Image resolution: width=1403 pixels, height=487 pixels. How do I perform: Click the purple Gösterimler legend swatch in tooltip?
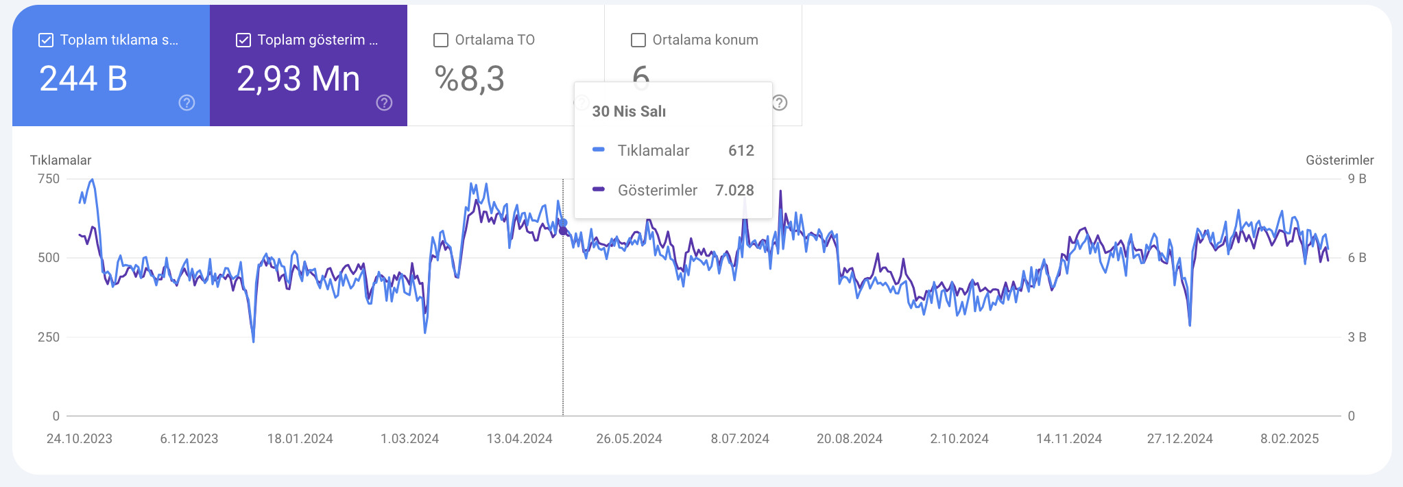coord(599,189)
